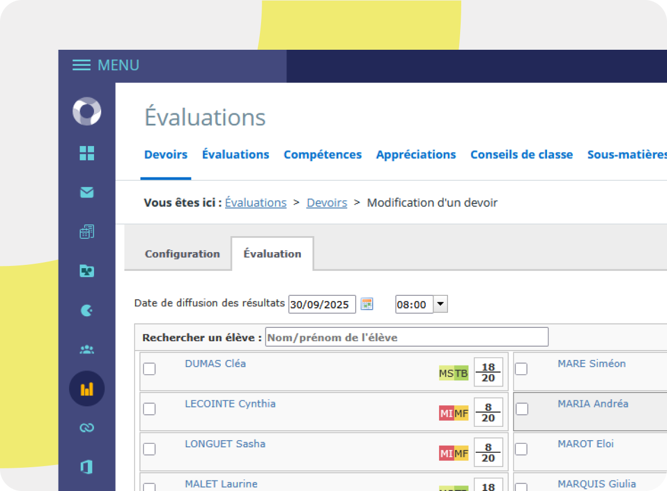
Task: Click the results release date field
Action: click(x=322, y=305)
